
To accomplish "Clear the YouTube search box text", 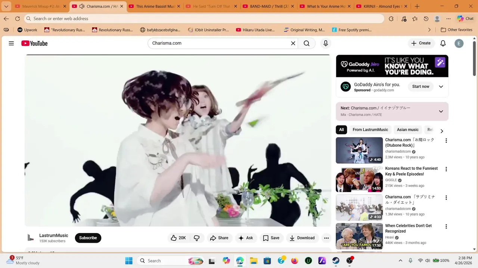I will (x=293, y=43).
